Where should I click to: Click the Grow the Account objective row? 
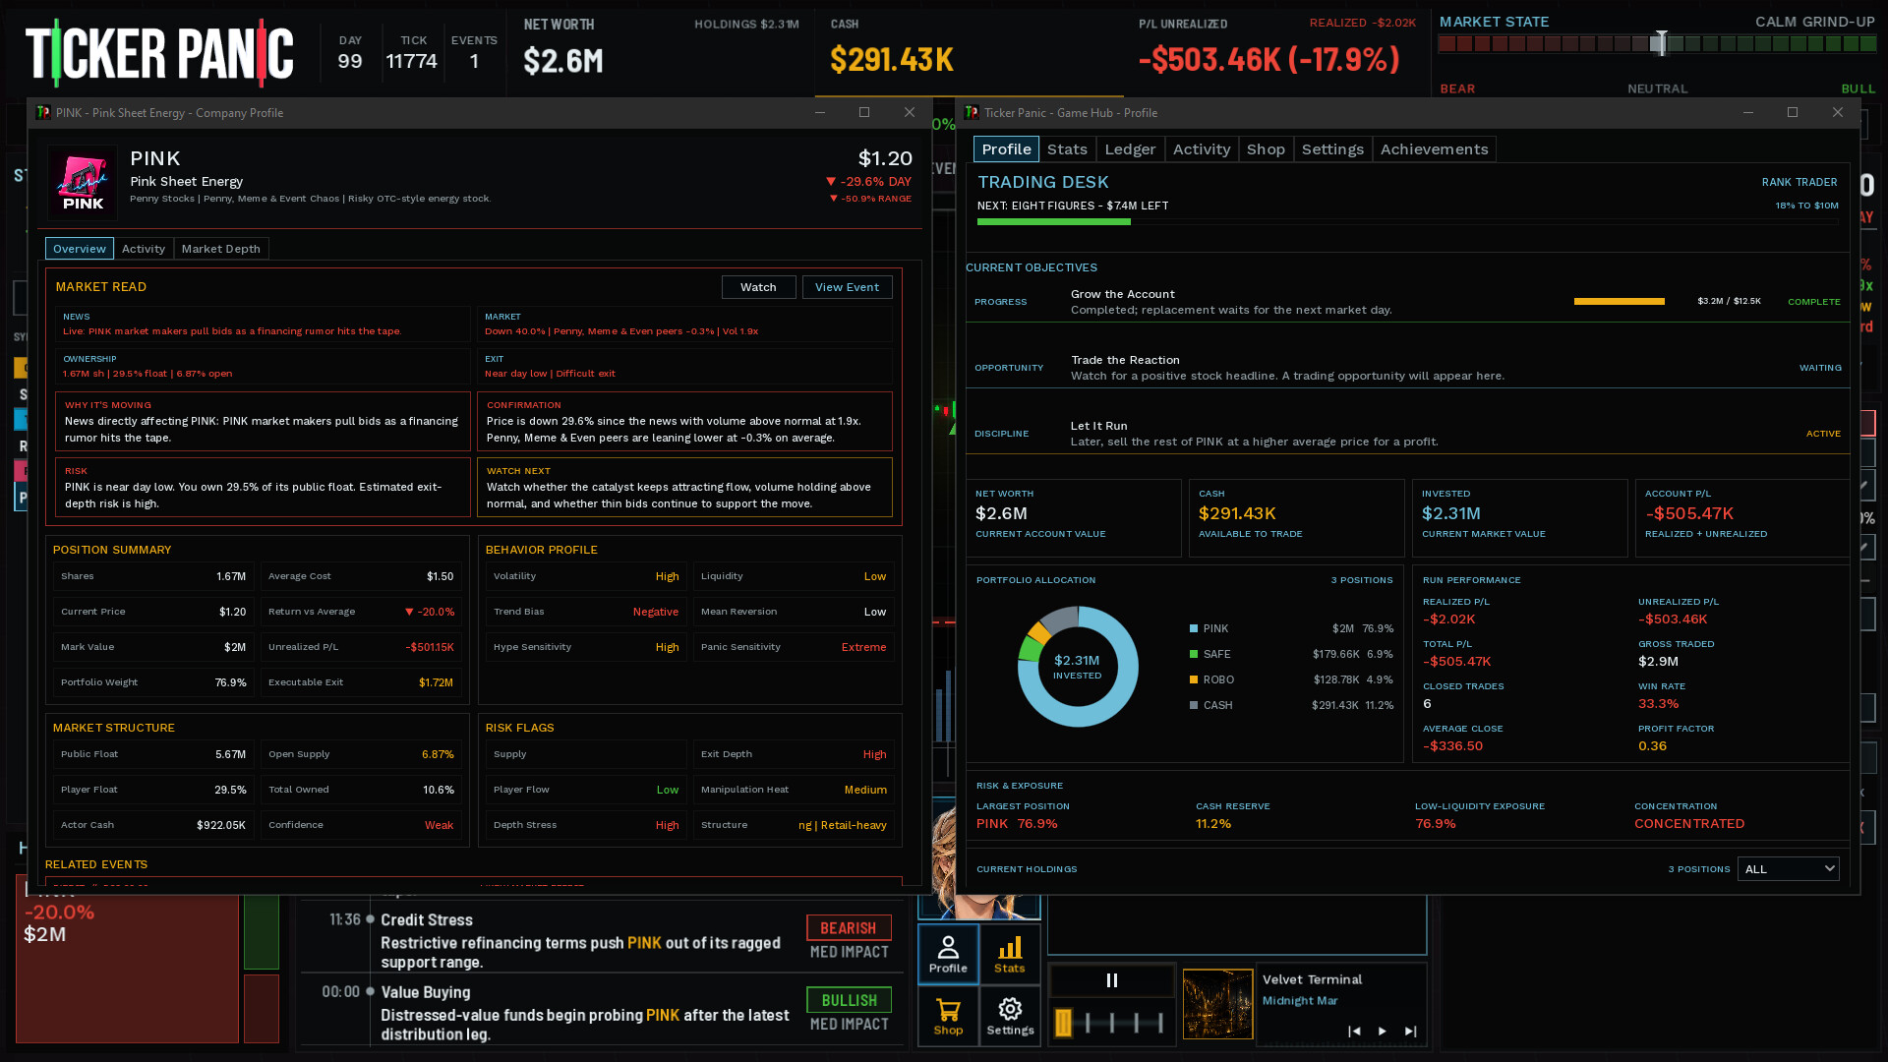pos(1407,302)
